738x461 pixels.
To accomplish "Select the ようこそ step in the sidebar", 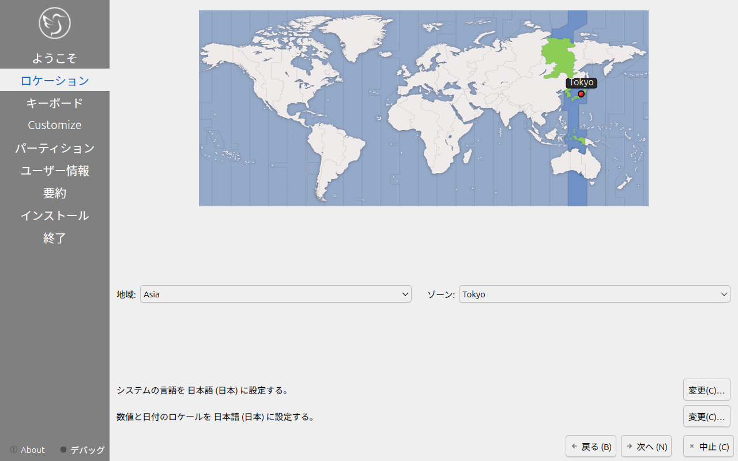I will click(x=55, y=58).
